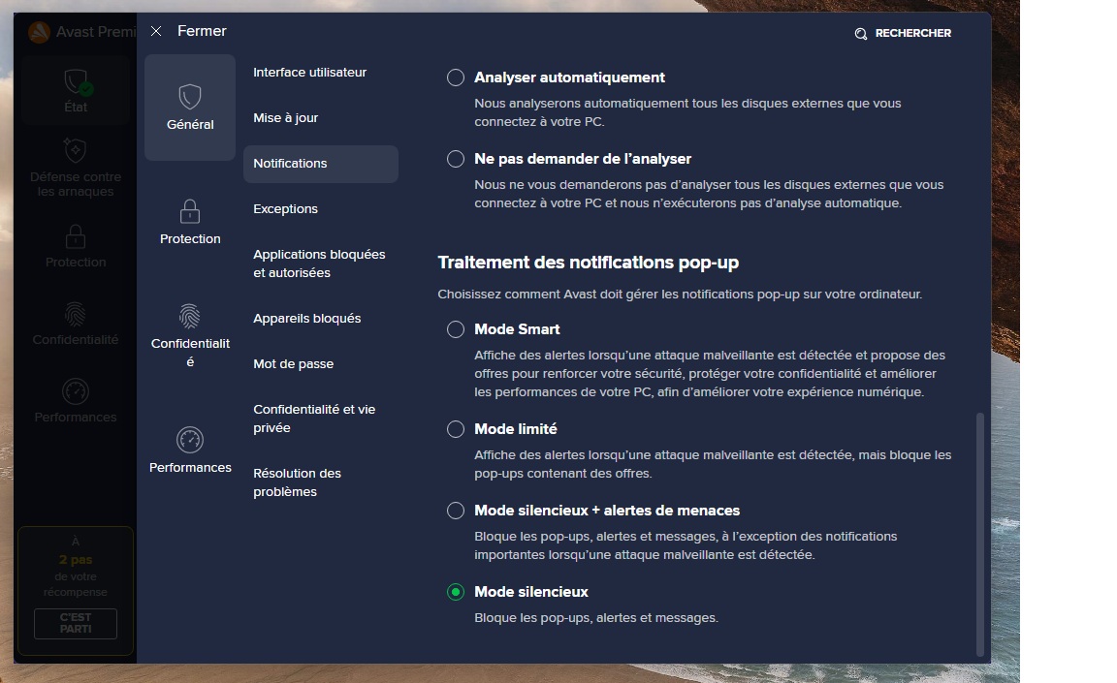The height and width of the screenshot is (683, 1117).
Task: Select the Mode silencieux radio button
Action: [x=455, y=592]
